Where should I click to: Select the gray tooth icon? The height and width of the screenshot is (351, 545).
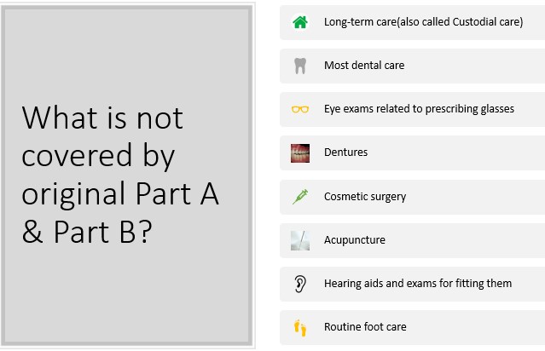[x=300, y=66]
